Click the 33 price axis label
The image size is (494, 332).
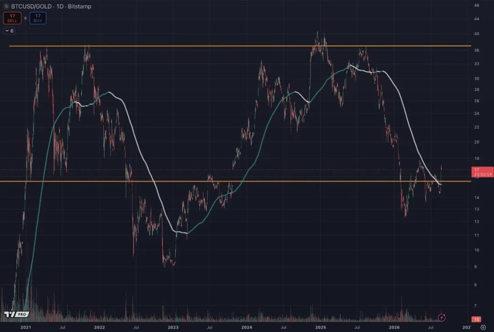tap(477, 64)
